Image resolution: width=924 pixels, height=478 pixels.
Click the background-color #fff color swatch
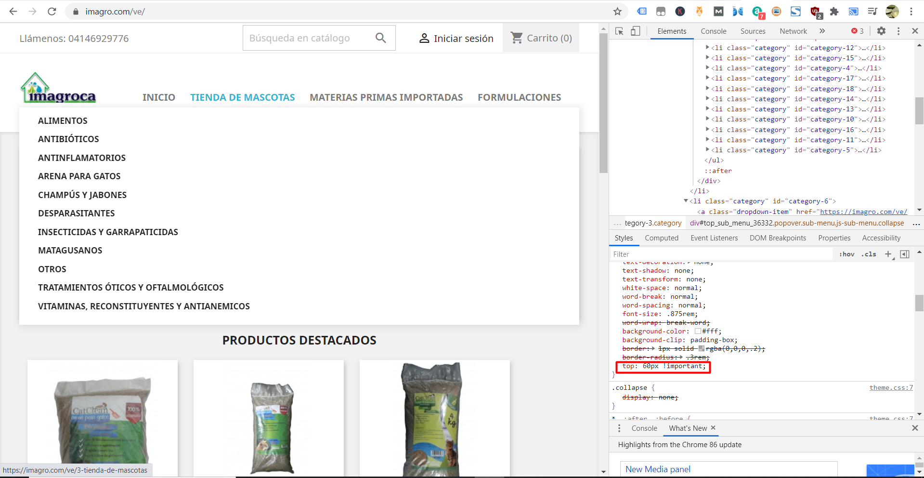pyautogui.click(x=698, y=331)
